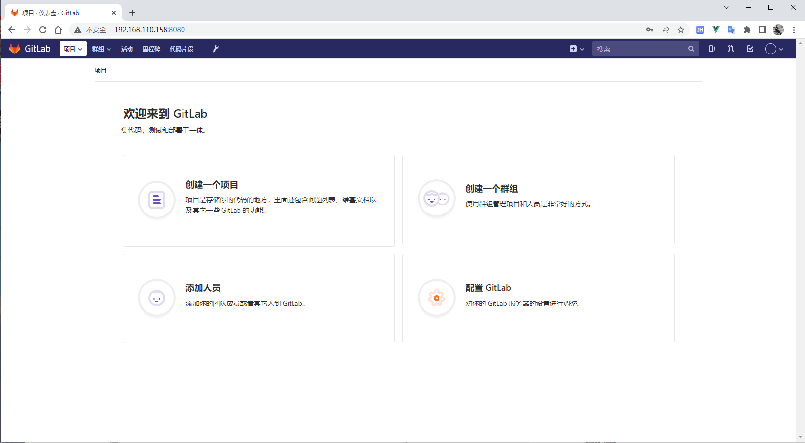Open the extensions puzzle menu

pyautogui.click(x=747, y=30)
